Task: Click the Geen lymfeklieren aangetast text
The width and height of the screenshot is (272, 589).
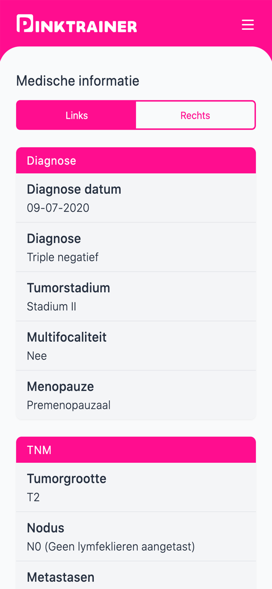Action: 120,547
